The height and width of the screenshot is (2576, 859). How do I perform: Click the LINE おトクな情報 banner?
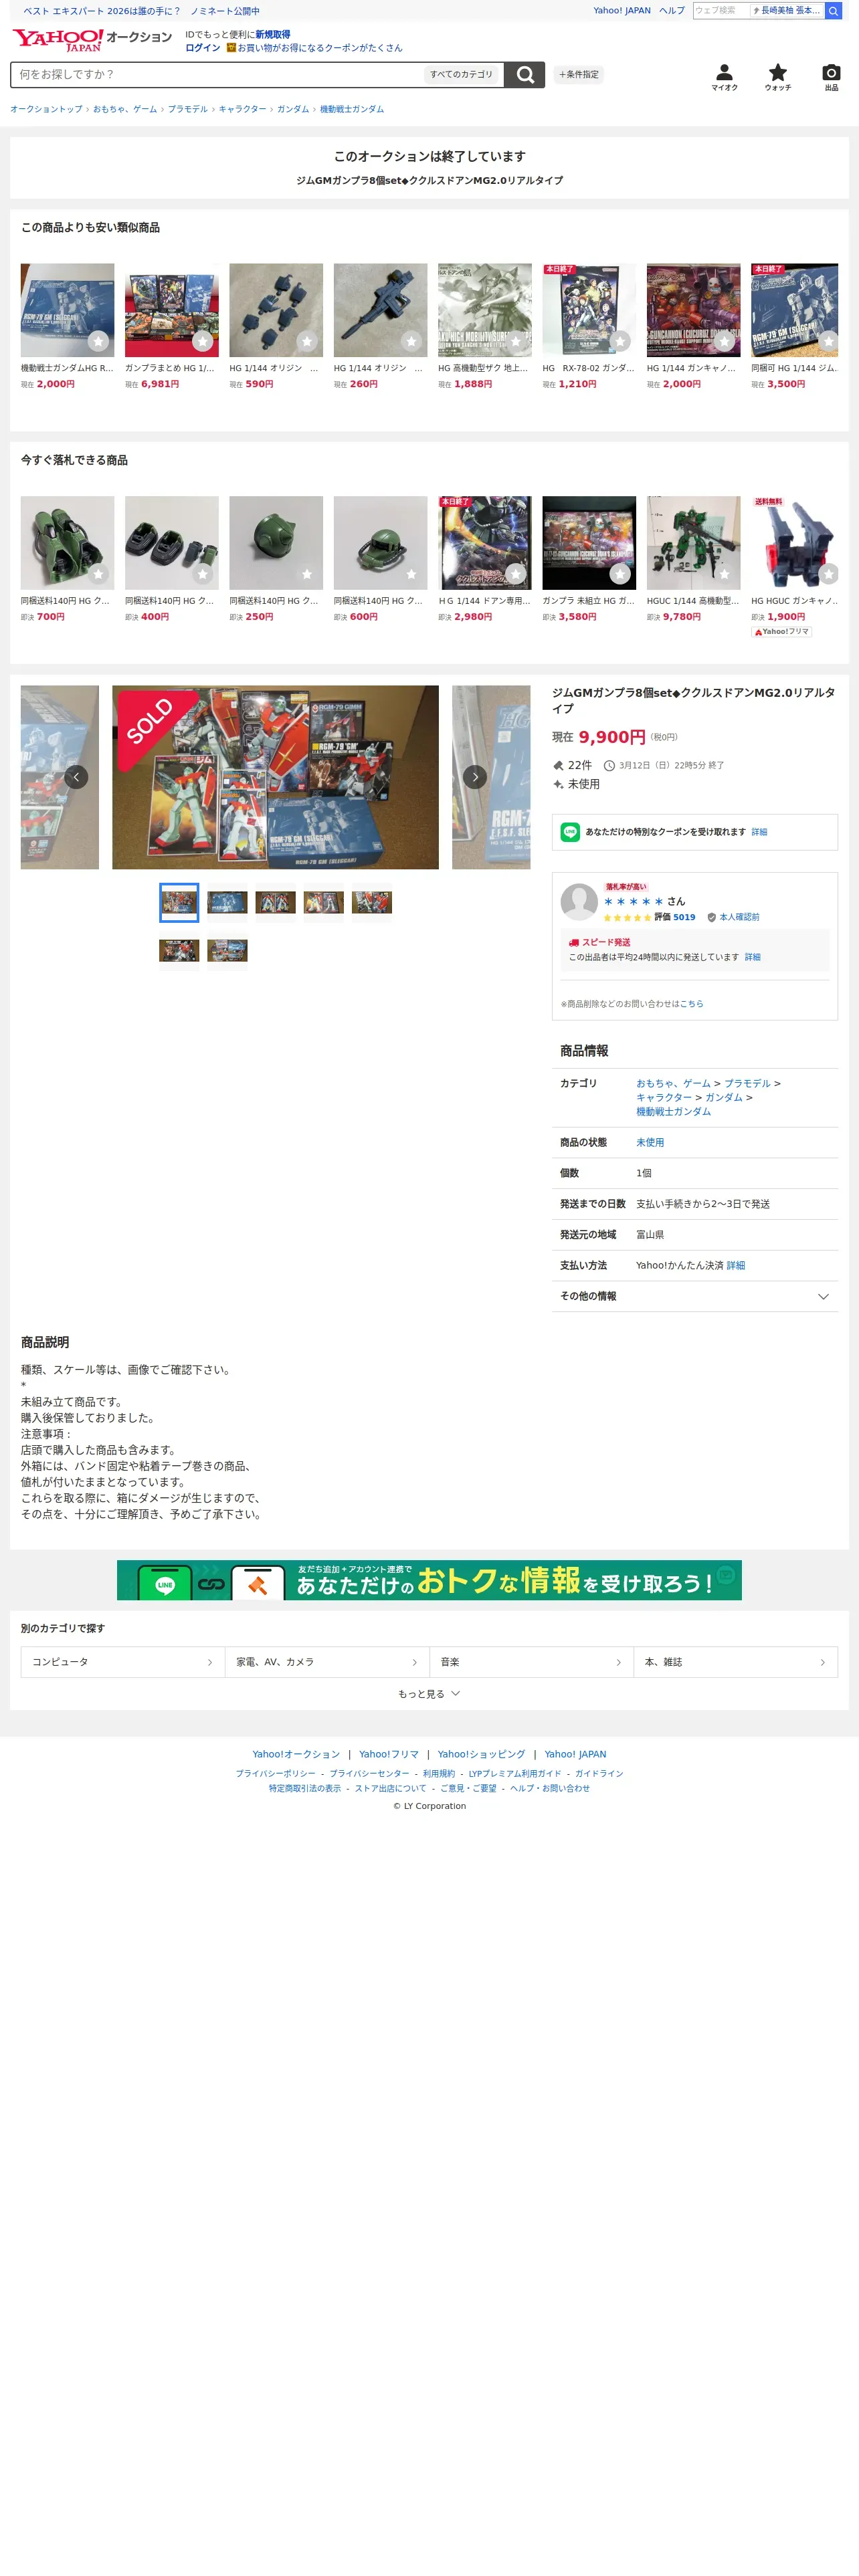tap(429, 1580)
